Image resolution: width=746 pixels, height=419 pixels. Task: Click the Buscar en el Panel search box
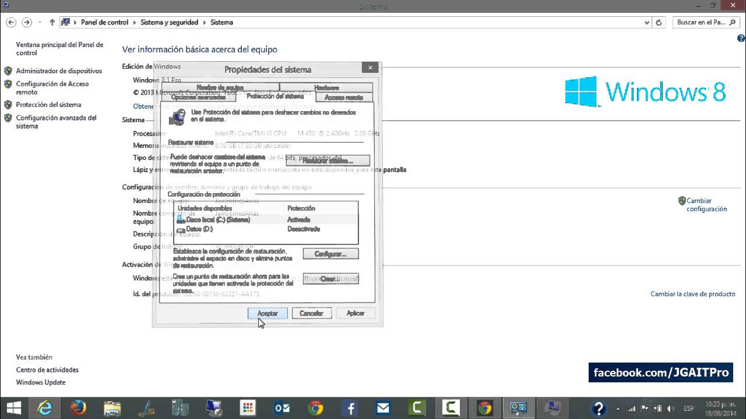705,22
